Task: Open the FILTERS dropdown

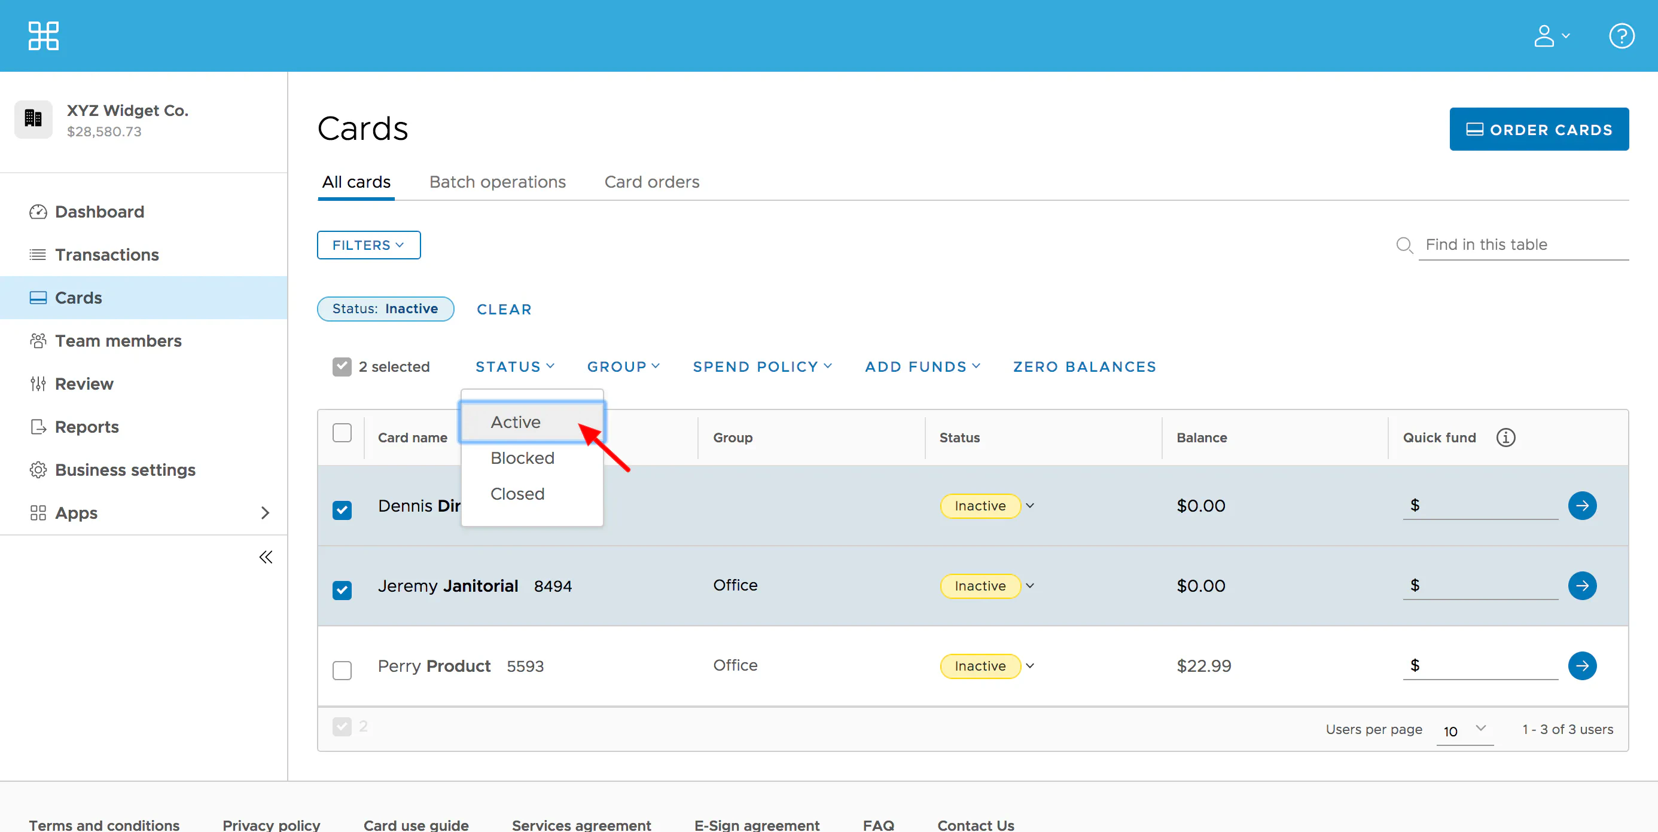Action: pos(368,245)
